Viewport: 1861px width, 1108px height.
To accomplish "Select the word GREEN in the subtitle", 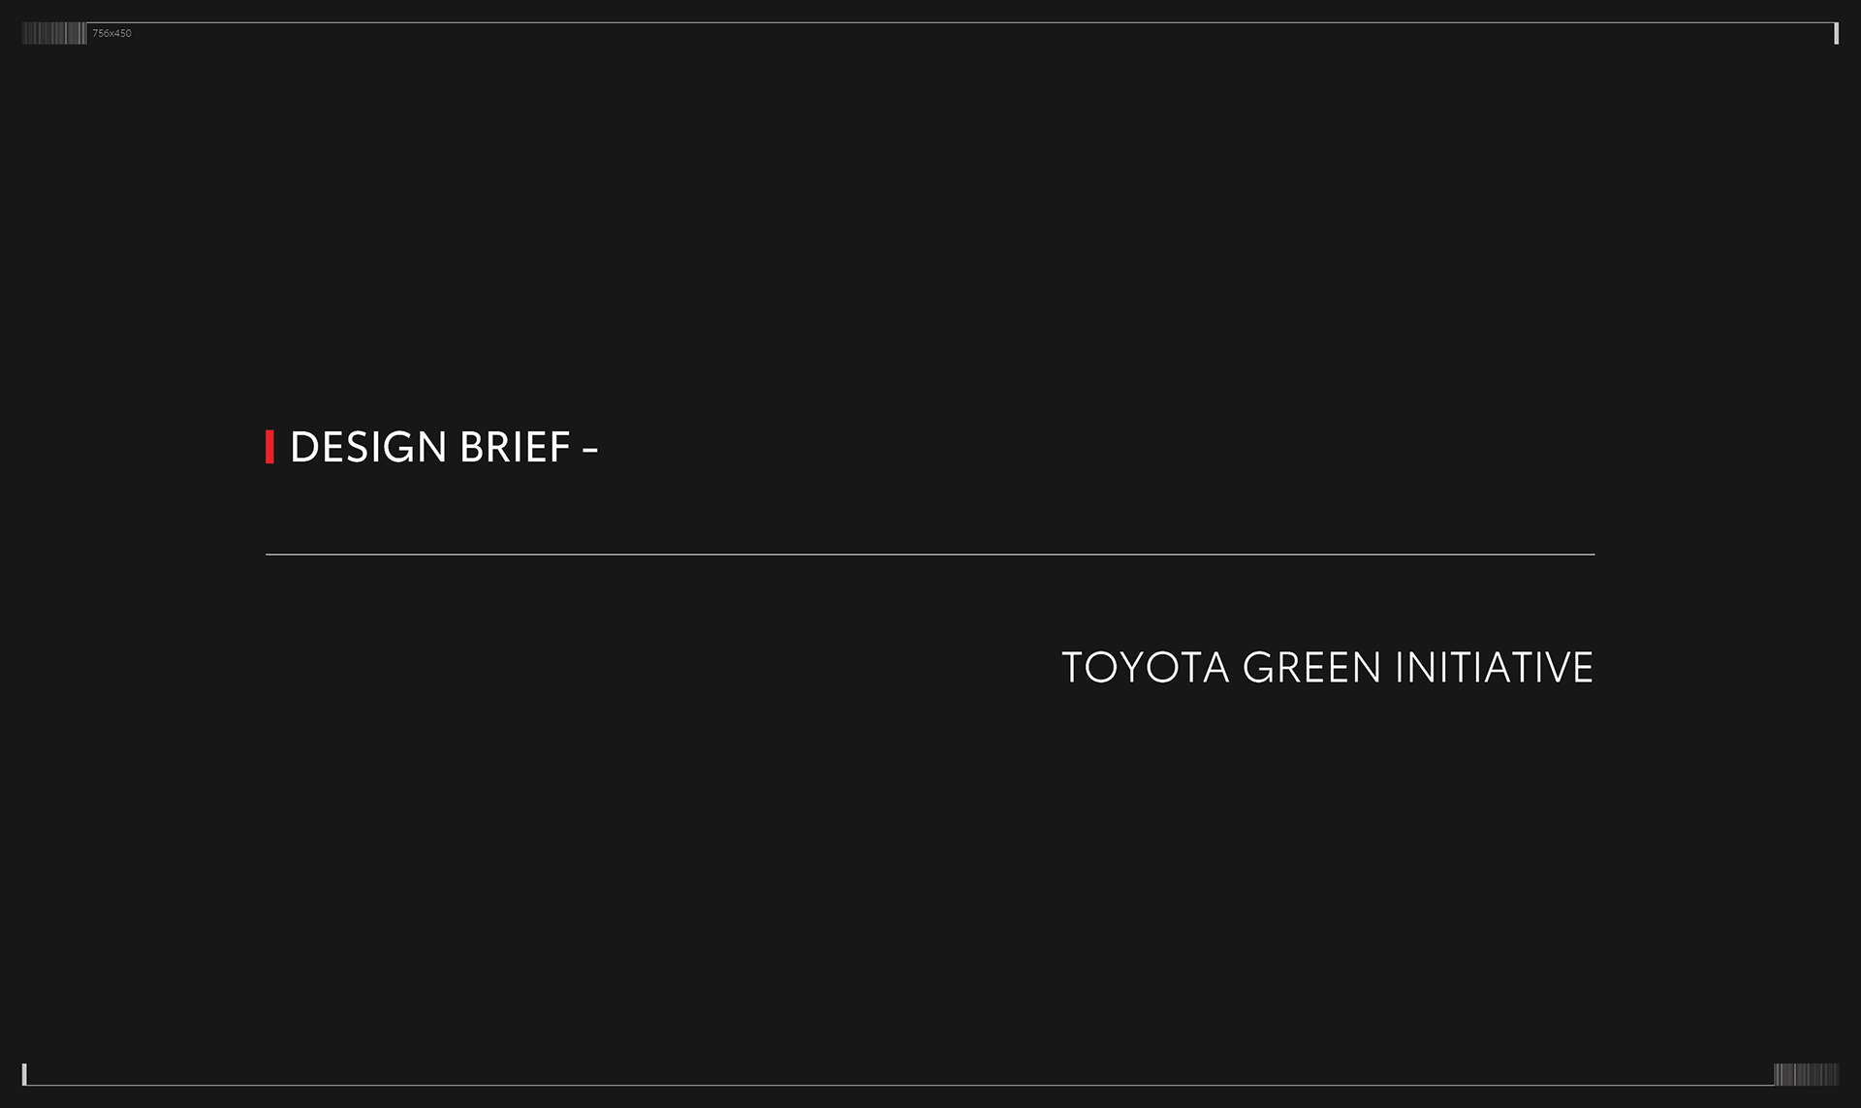I will click(x=1311, y=668).
